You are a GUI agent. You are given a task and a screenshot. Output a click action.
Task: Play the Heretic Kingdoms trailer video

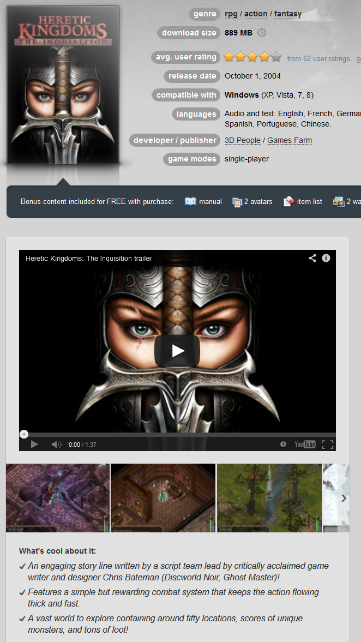tap(177, 351)
